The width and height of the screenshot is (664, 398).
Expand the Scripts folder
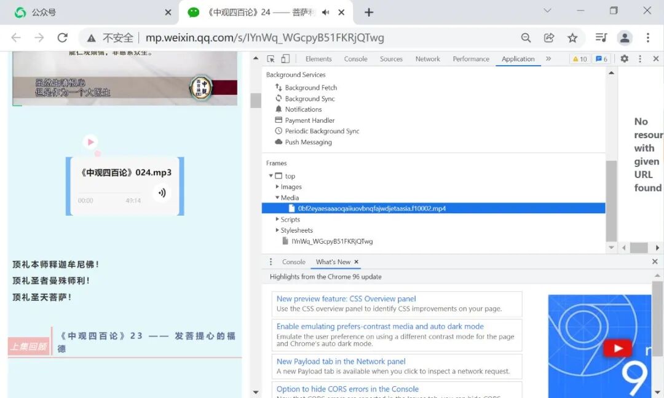[x=277, y=219]
